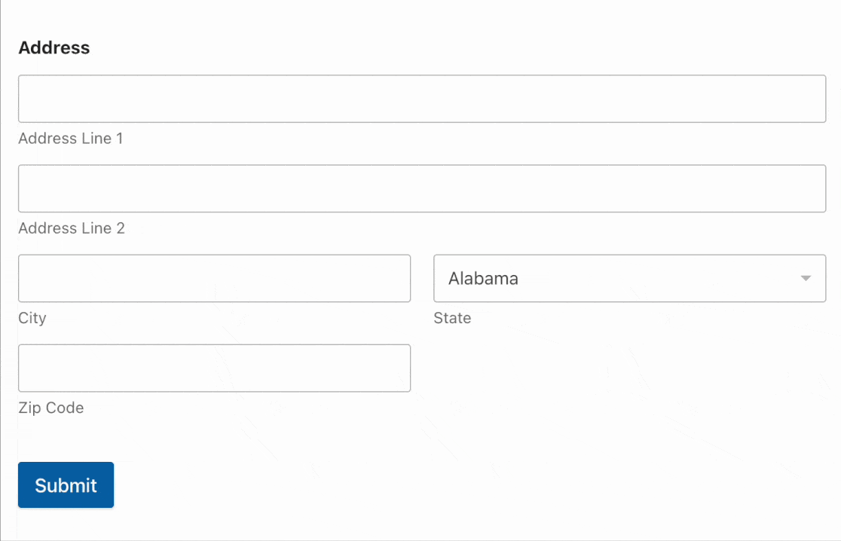Place cursor in second address box
841x541 pixels.
[422, 188]
